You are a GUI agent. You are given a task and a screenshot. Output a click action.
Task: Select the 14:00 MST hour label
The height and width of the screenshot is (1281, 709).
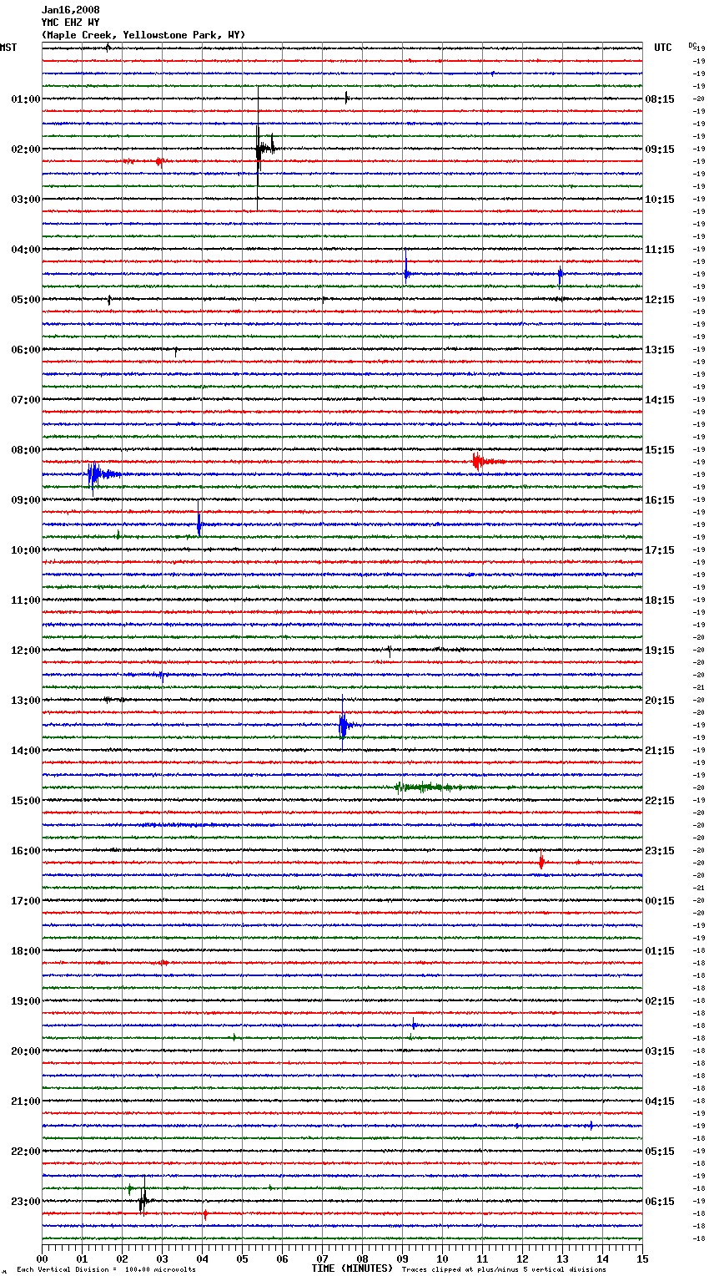[x=25, y=751]
